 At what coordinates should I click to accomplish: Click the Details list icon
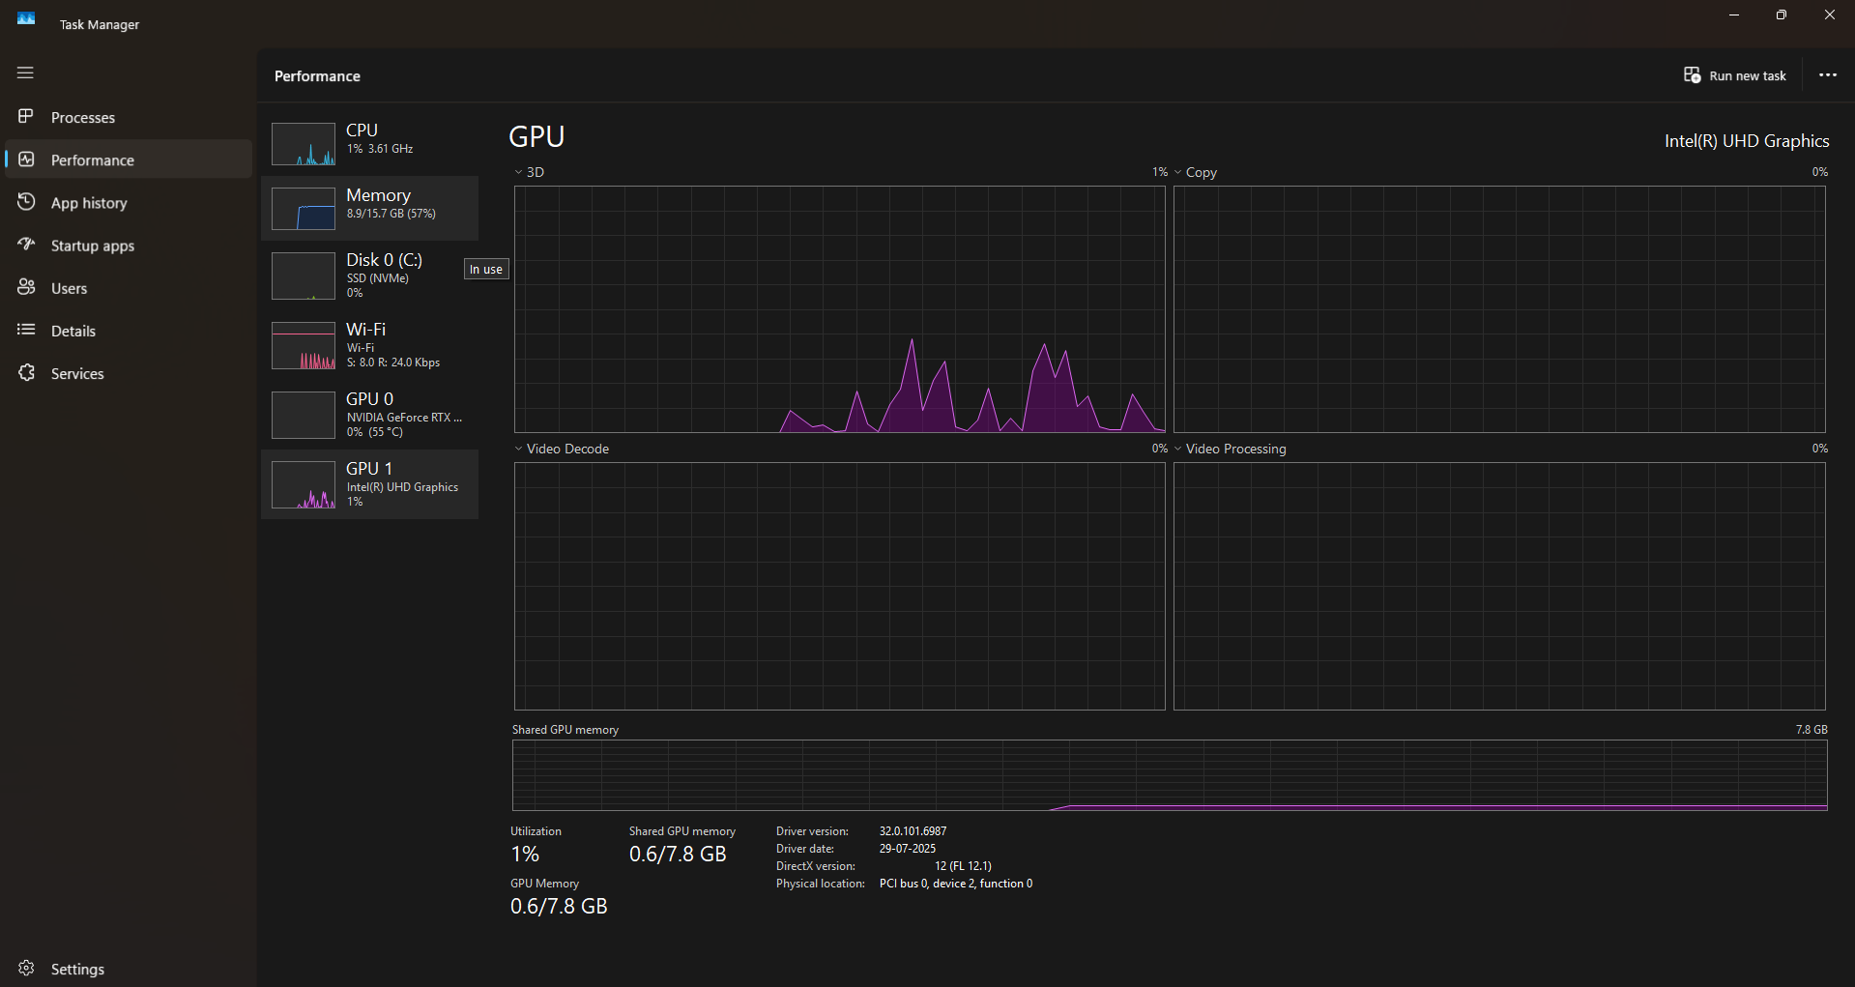pyautogui.click(x=26, y=330)
